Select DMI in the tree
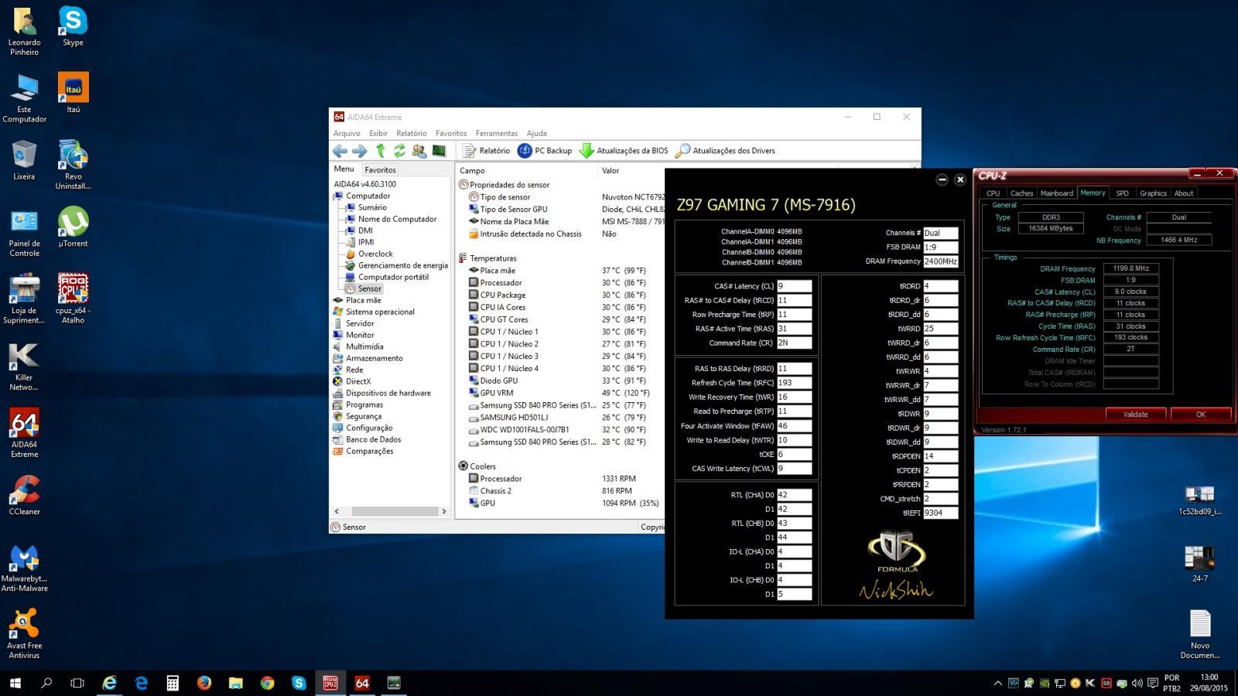1238x696 pixels. point(365,230)
